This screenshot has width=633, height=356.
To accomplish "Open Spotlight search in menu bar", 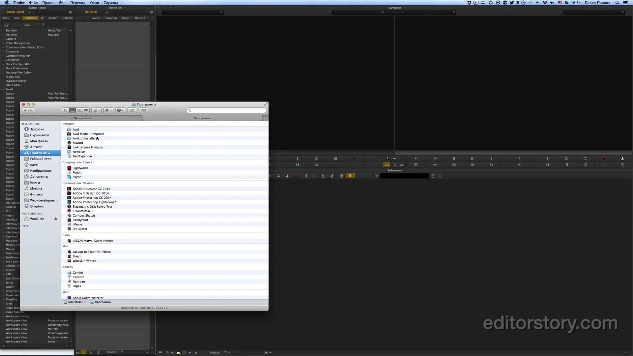I will pos(617,3).
